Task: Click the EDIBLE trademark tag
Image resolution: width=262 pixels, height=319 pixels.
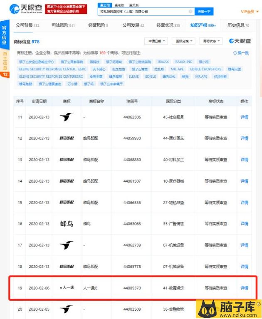Action: coord(151,77)
